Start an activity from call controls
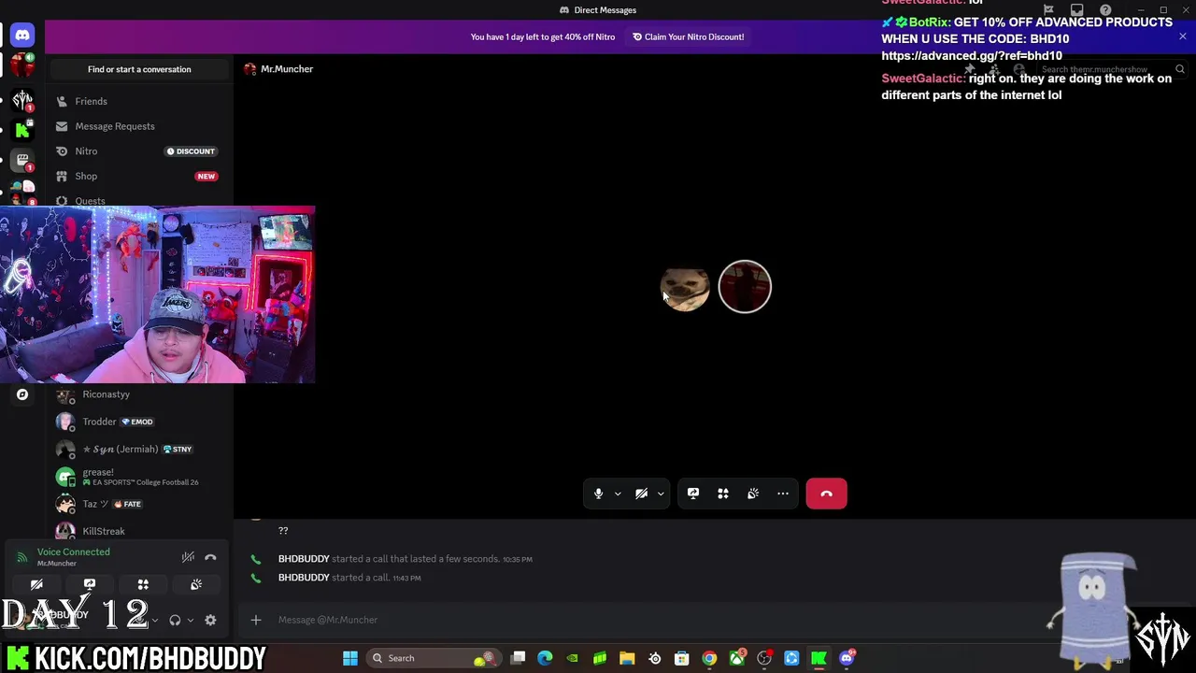The height and width of the screenshot is (673, 1196). (723, 494)
